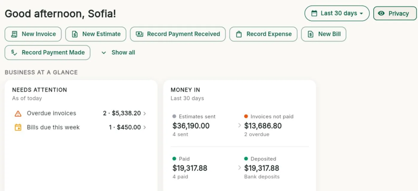Expand quick actions with Show all

[x=118, y=53]
